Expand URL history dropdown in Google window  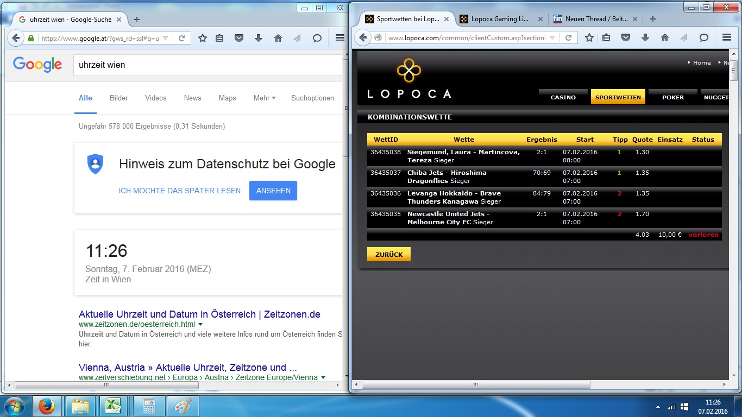166,38
